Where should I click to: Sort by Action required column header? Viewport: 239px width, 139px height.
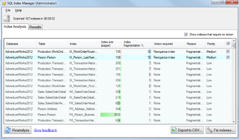(x=168, y=44)
